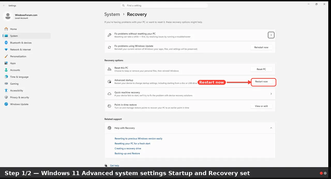Open 'Backing-up and Restore' link
Image resolution: width=331 pixels, height=179 pixels.
tap(127, 153)
